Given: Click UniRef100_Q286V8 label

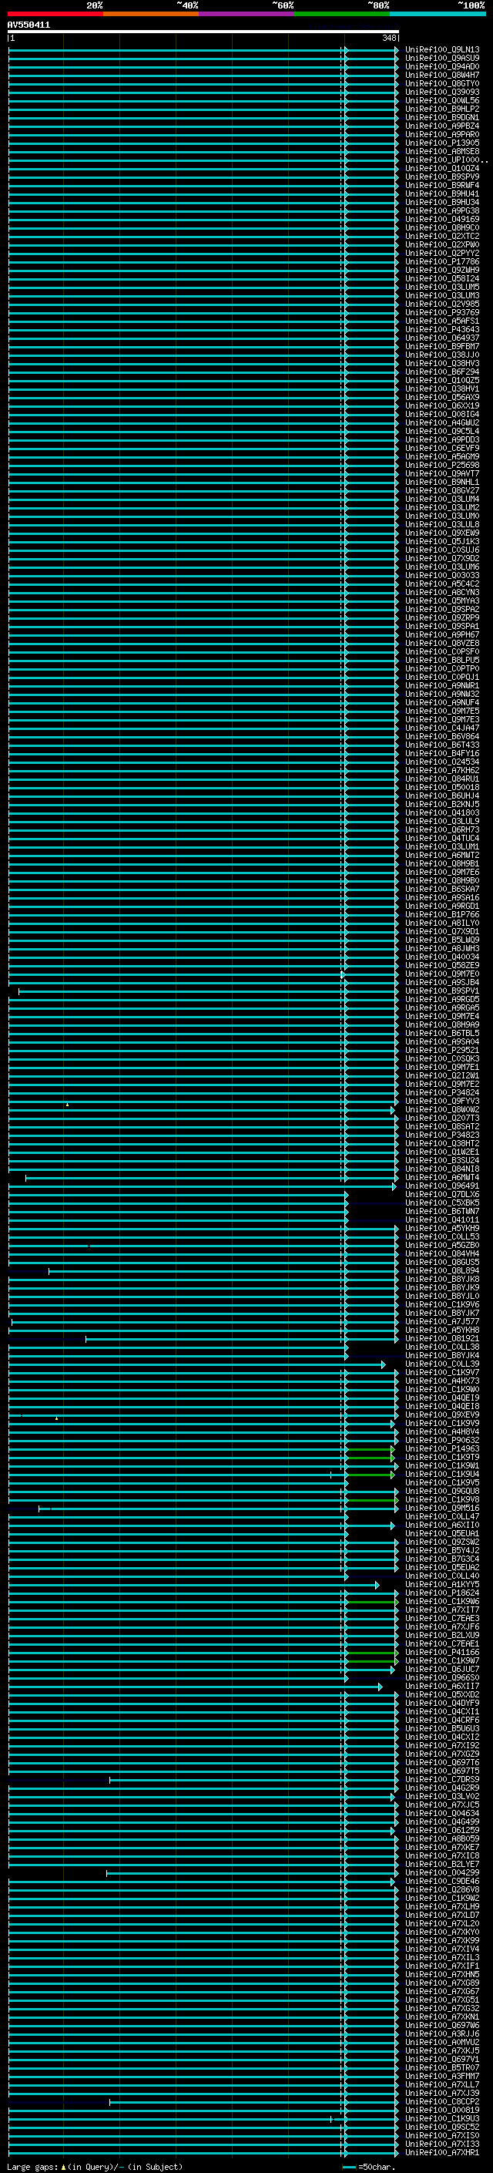Looking at the screenshot, I should [441, 1889].
